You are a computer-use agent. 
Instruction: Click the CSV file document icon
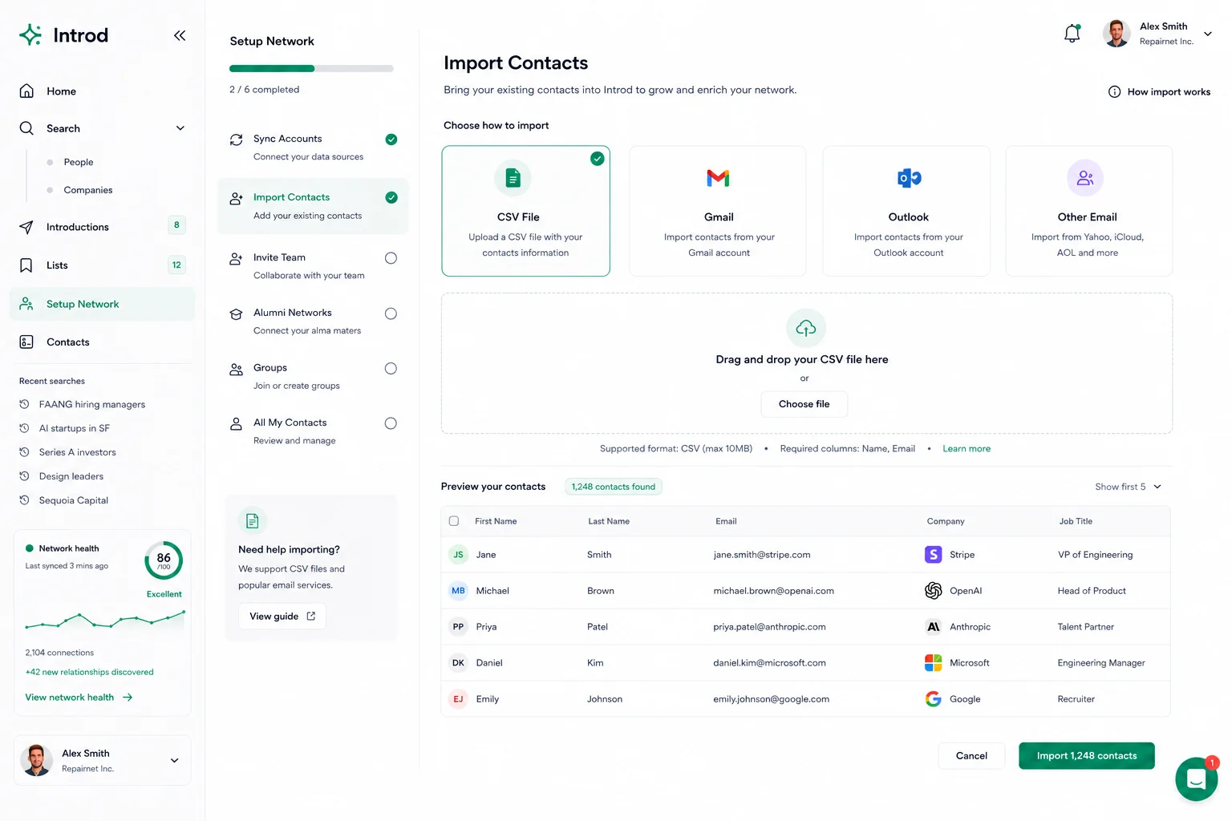tap(513, 178)
